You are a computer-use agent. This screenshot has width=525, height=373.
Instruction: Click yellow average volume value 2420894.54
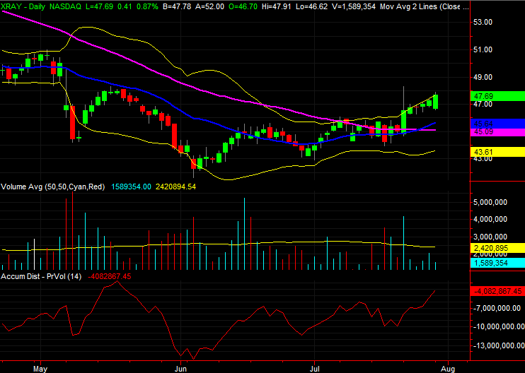pyautogui.click(x=175, y=186)
